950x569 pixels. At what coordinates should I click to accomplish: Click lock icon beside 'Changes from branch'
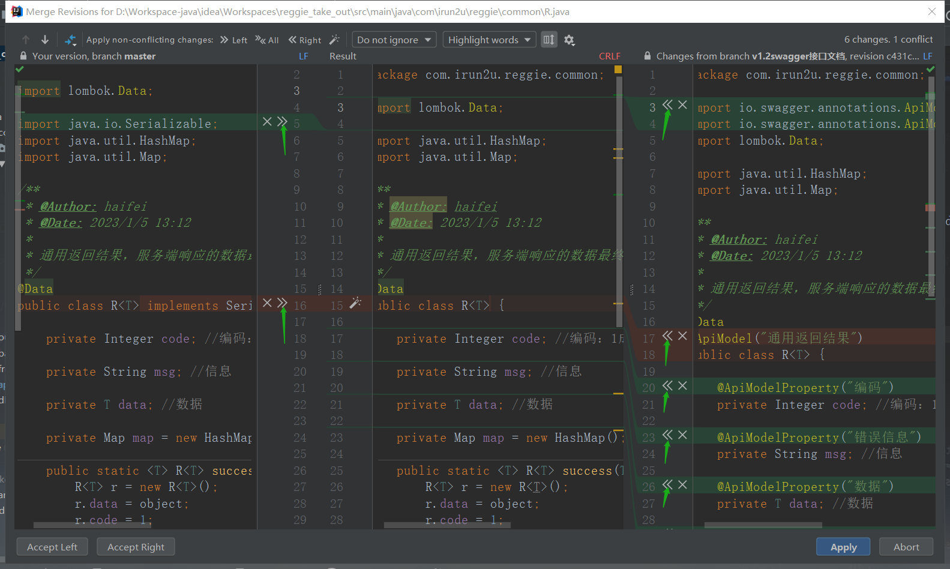(648, 56)
